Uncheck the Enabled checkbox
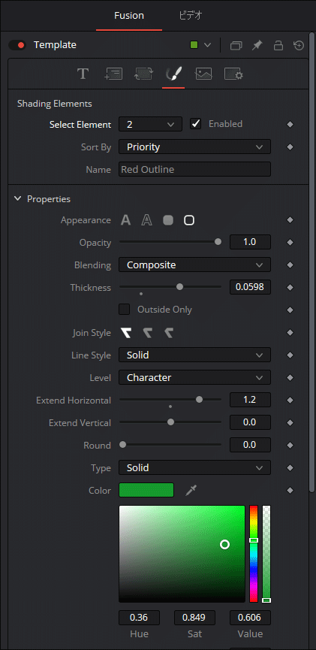316x650 pixels. click(x=195, y=124)
